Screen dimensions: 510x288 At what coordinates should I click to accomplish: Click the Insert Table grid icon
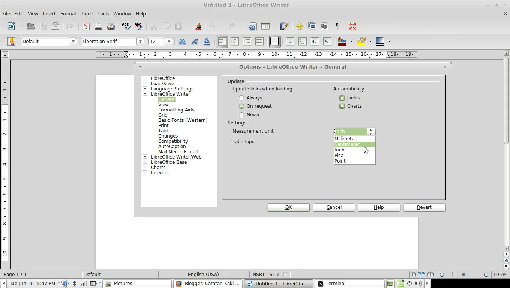pyautogui.click(x=265, y=26)
